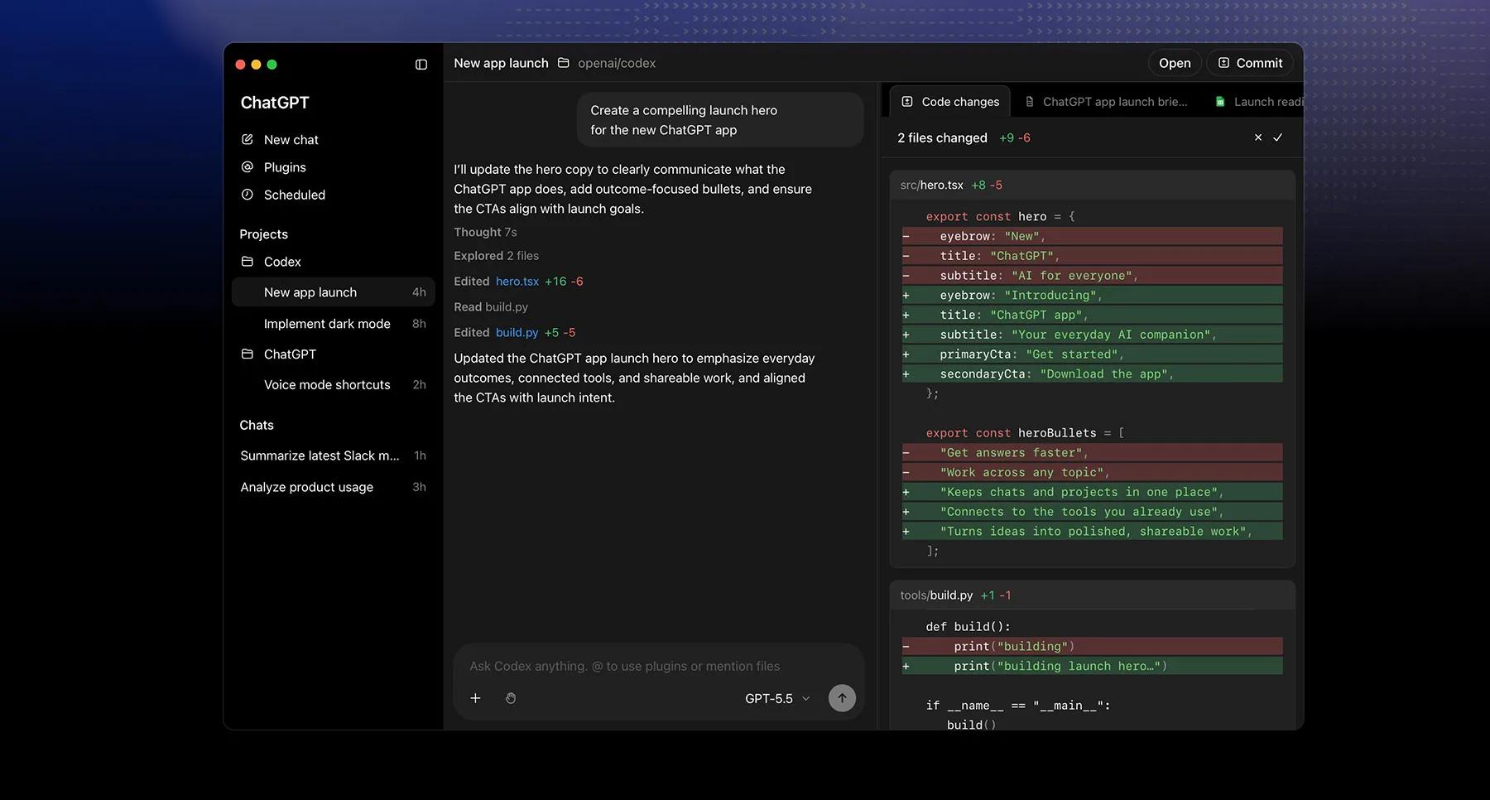
Task: Click the plus attachment icon in composer
Action: tap(475, 698)
